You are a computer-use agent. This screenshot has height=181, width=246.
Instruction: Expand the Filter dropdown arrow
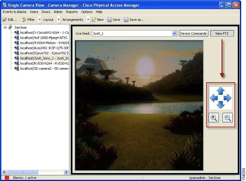coord(39,20)
